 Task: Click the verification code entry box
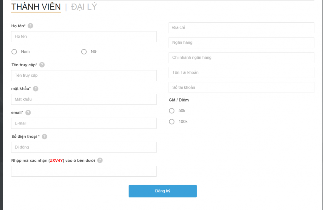tap(84, 171)
